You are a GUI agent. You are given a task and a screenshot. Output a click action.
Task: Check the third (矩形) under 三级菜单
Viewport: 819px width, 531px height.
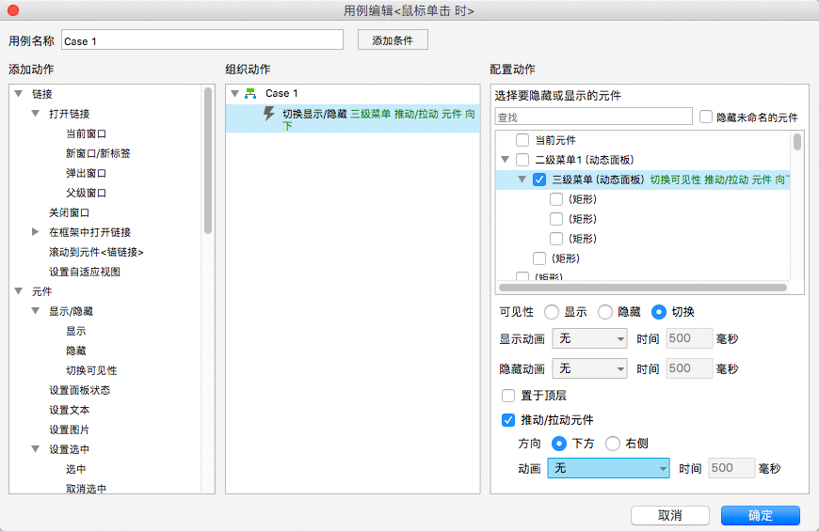[556, 239]
